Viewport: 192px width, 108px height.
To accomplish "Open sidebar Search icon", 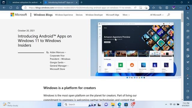I will (188, 18).
